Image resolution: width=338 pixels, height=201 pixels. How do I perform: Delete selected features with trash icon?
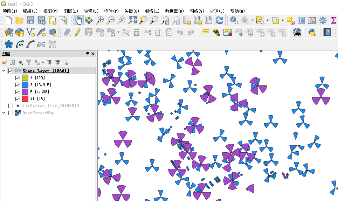137,32
